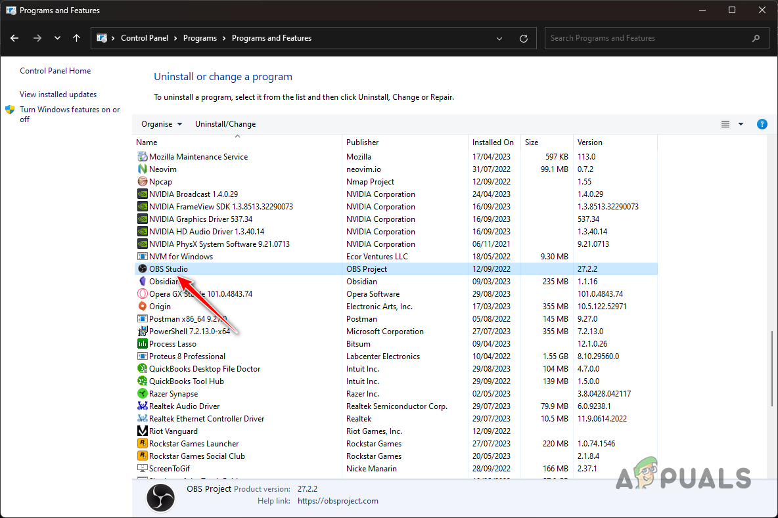Open the Help question mark icon
This screenshot has height=518, width=778.
coord(762,123)
